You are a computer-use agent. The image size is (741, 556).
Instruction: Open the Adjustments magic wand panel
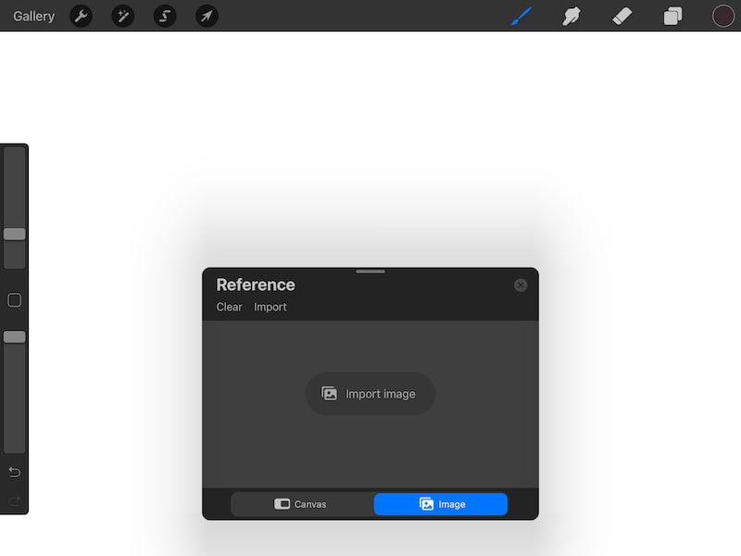point(122,16)
